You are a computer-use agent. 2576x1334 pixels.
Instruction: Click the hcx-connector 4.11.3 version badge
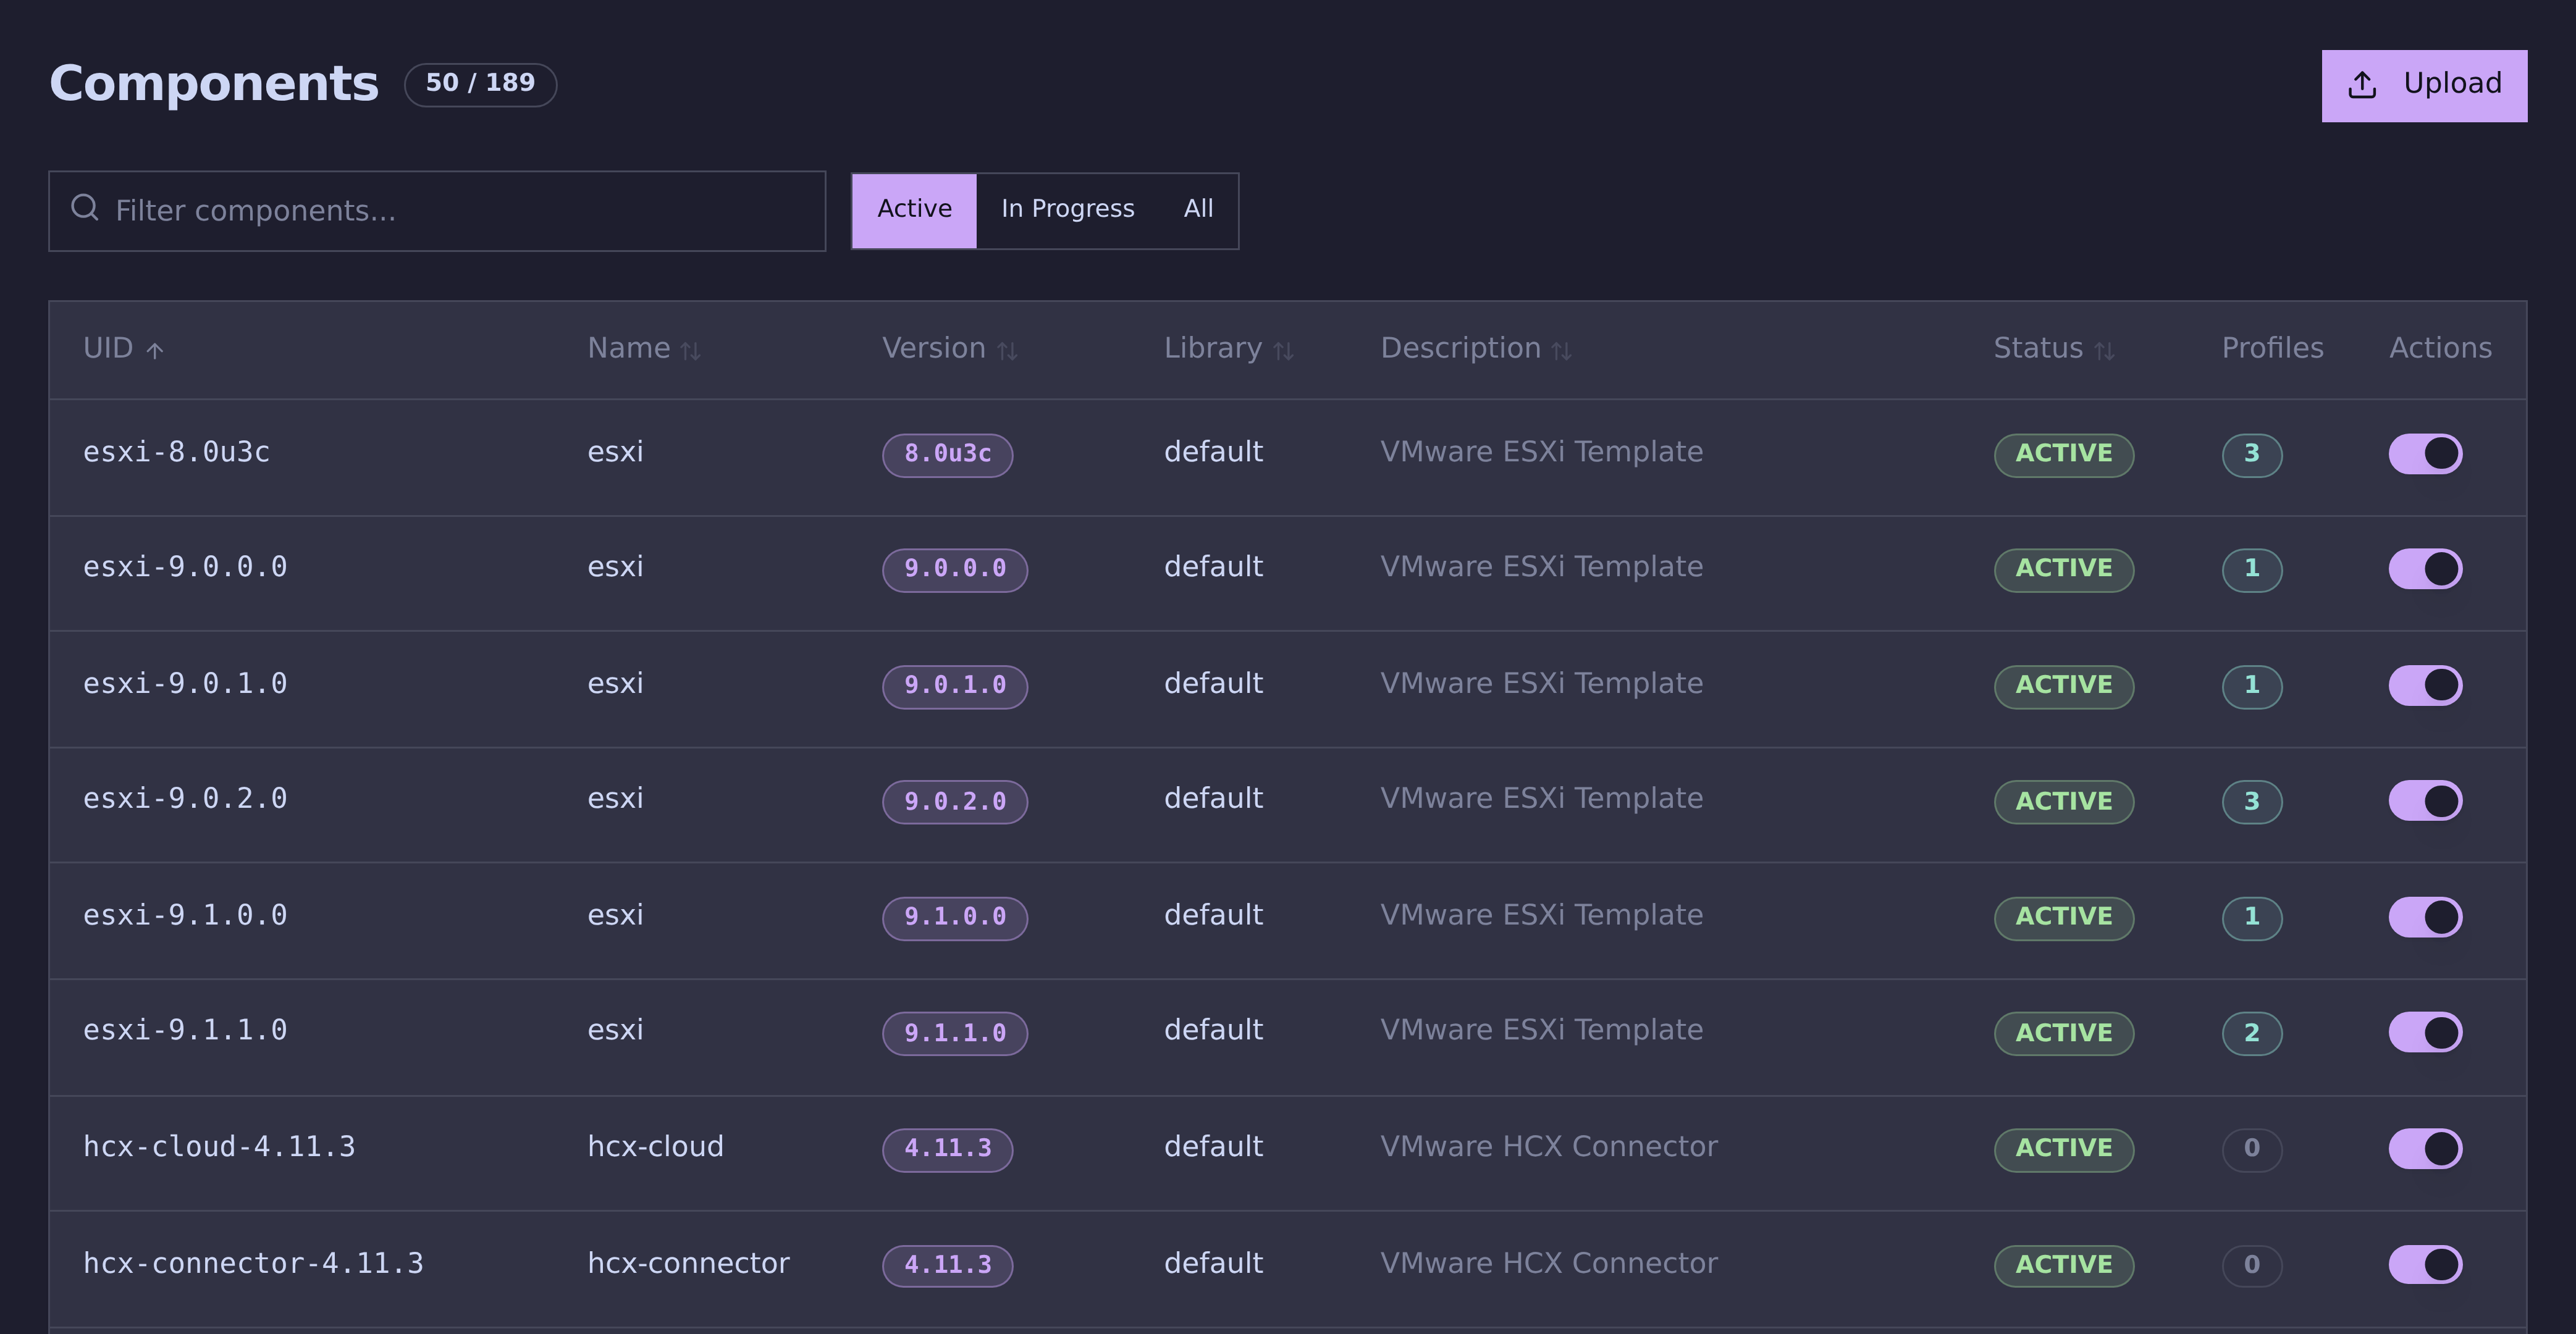click(947, 1265)
